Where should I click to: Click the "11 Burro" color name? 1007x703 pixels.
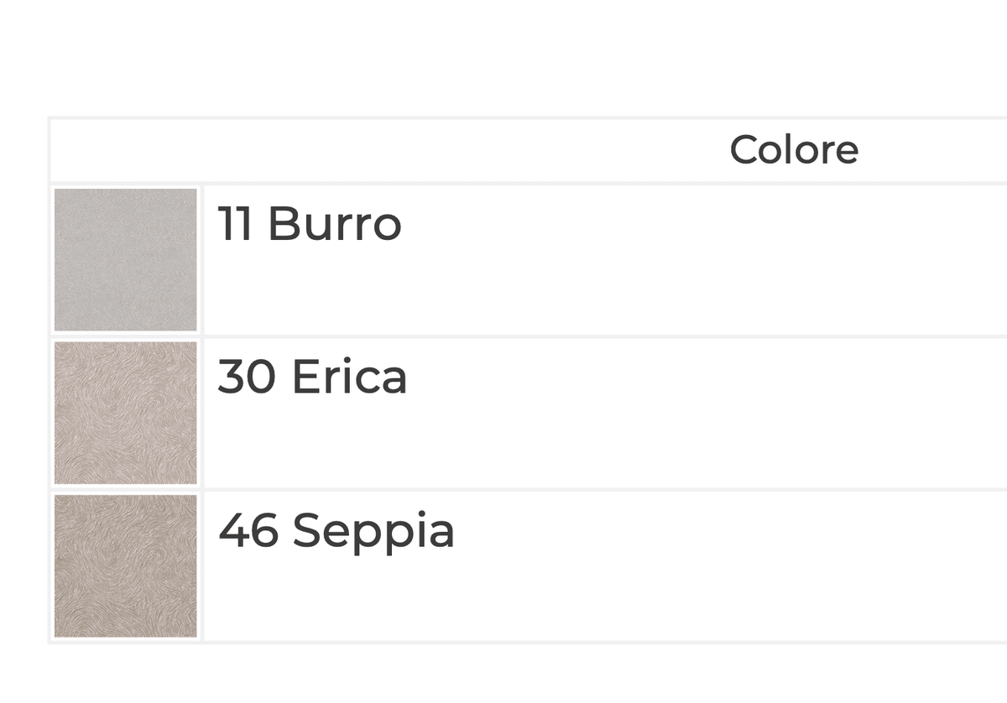(310, 224)
